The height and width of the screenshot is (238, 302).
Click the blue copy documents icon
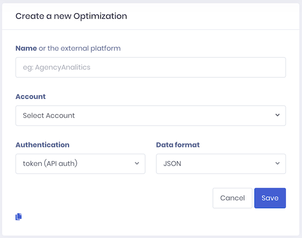click(19, 217)
